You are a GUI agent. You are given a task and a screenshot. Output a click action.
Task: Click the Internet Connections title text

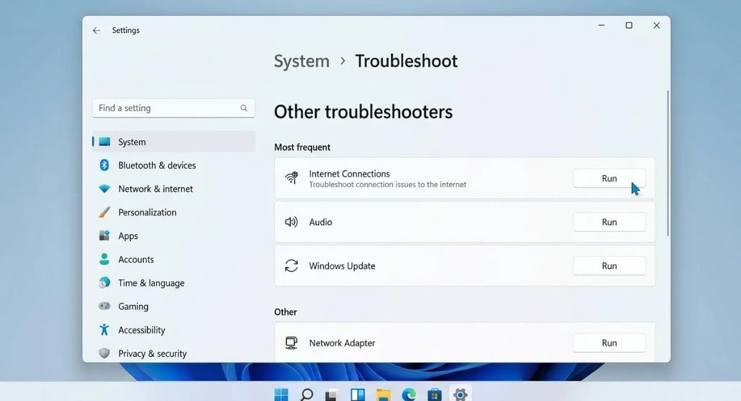[350, 174]
